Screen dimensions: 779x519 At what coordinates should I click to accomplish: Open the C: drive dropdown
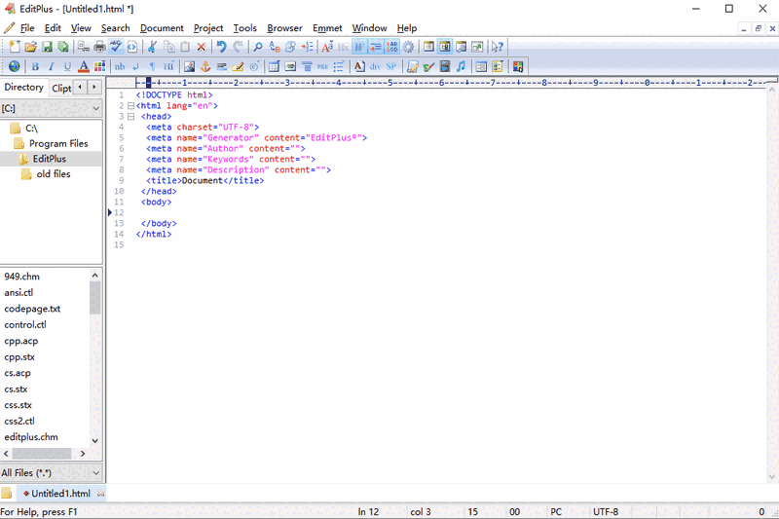pyautogui.click(x=94, y=109)
